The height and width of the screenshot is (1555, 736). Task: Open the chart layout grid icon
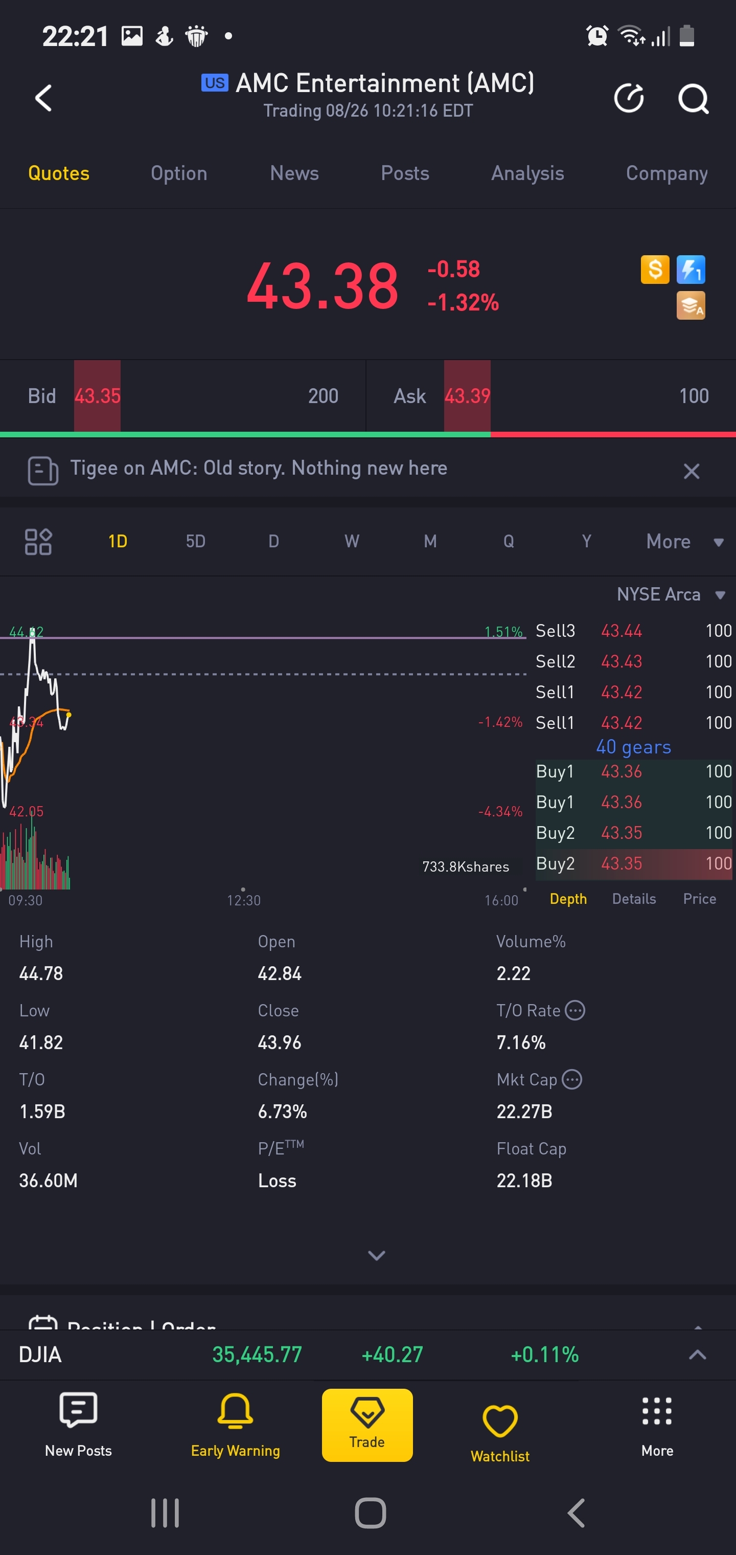point(38,542)
